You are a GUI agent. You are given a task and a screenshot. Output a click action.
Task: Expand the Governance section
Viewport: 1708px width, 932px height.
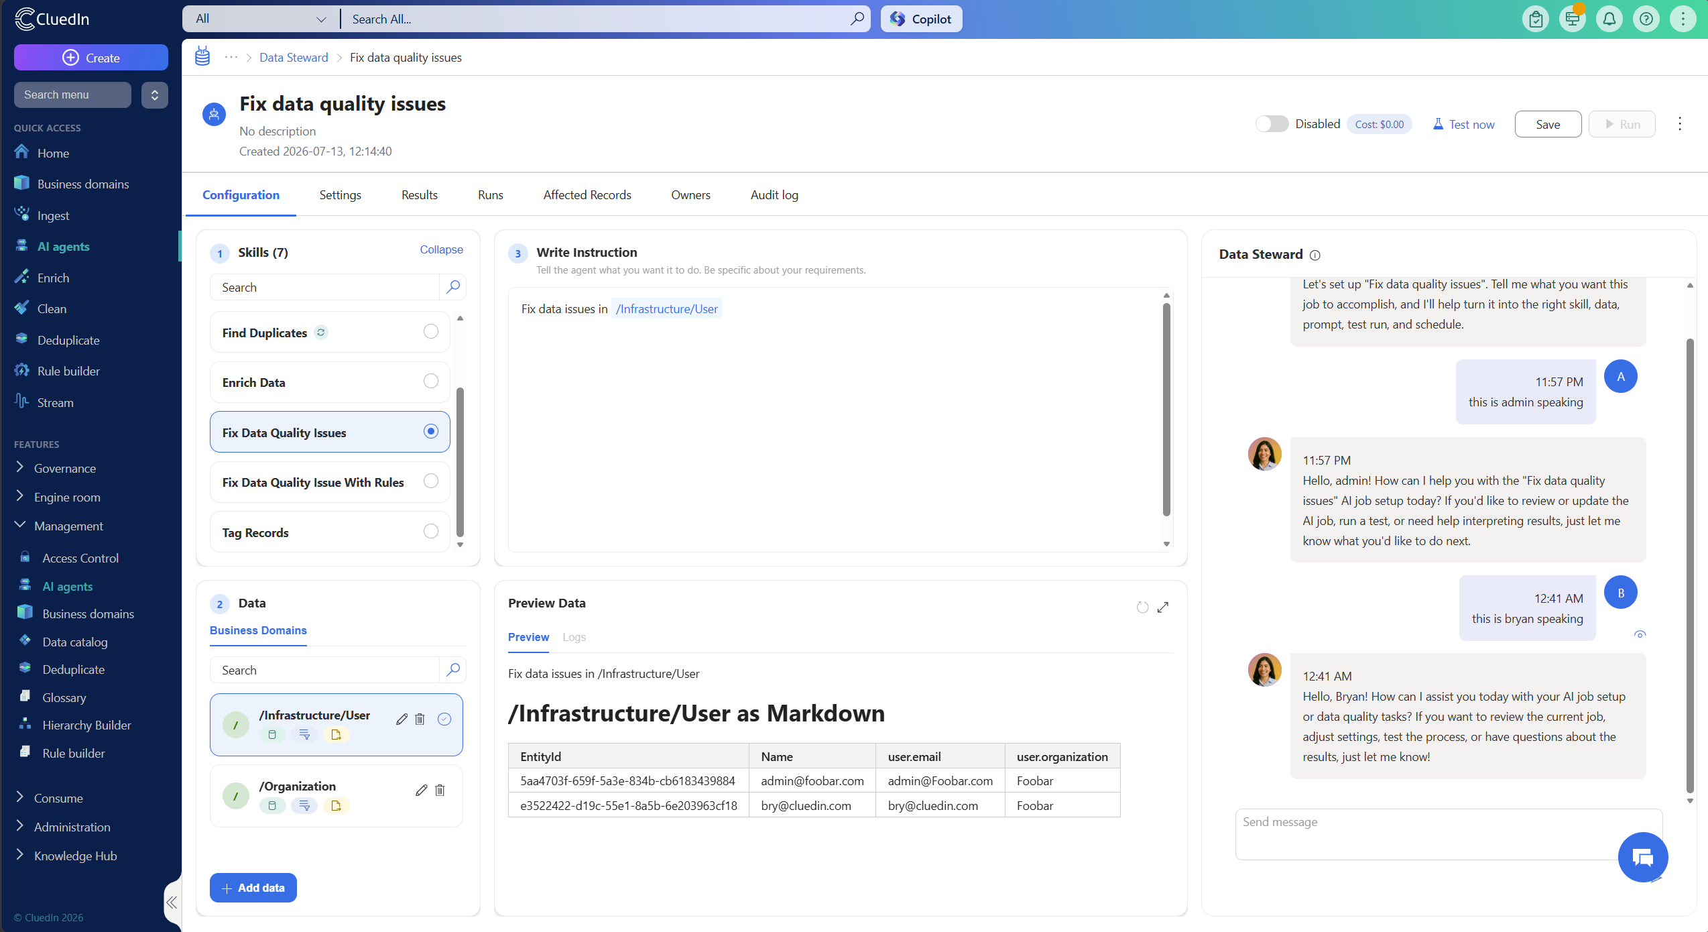click(64, 468)
